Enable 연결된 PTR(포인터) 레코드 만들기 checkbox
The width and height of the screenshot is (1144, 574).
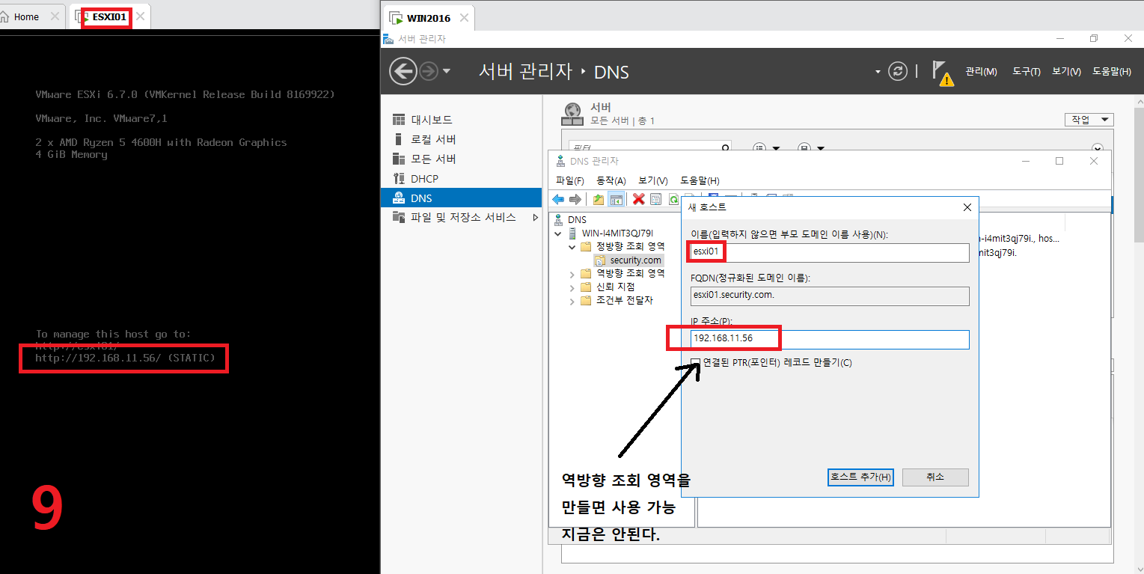696,363
